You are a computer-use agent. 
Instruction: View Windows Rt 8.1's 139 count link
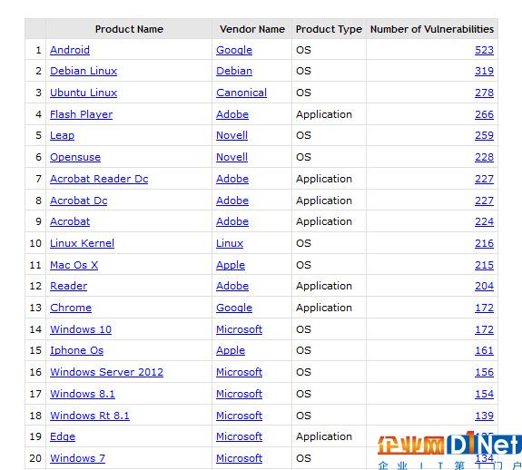click(x=484, y=416)
